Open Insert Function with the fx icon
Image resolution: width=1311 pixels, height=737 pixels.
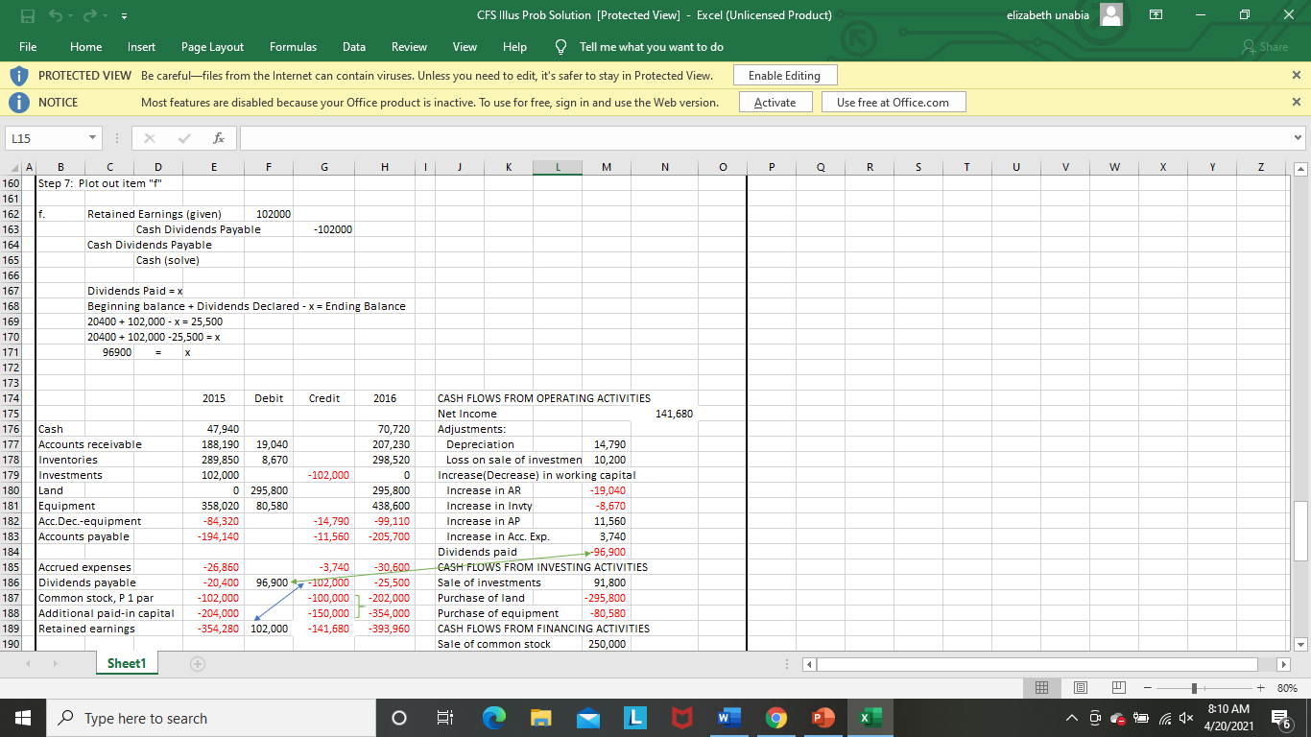tap(219, 137)
